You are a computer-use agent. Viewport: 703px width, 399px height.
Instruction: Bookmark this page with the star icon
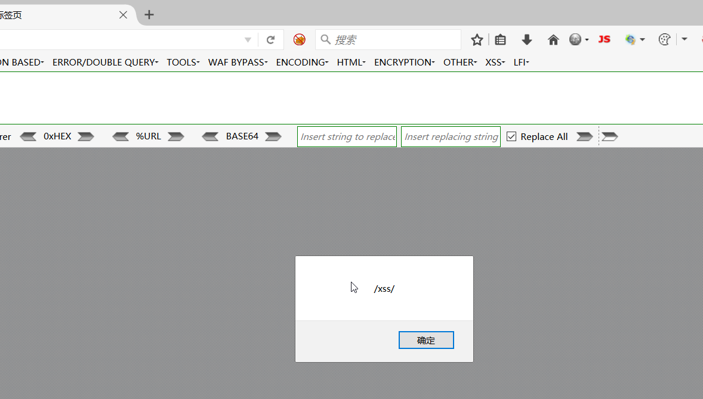[476, 39]
